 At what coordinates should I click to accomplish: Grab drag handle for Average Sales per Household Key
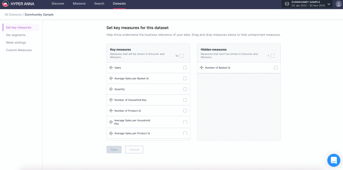pos(111,122)
